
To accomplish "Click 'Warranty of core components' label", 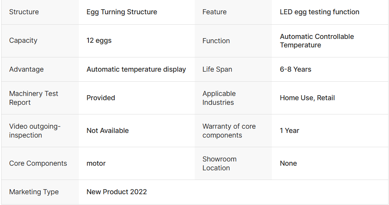I will coord(229,131).
